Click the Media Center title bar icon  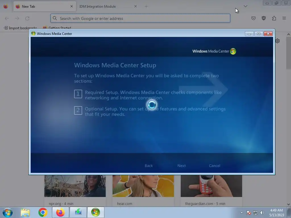pos(34,33)
